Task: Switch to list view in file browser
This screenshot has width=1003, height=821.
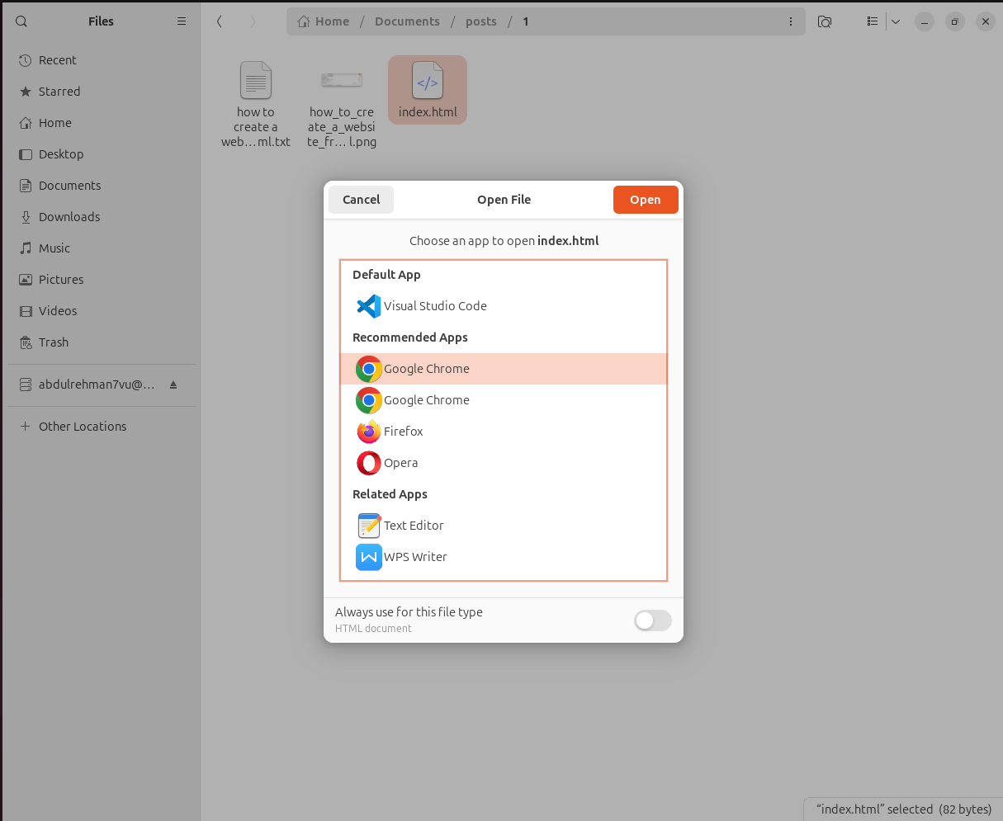Action: [872, 21]
